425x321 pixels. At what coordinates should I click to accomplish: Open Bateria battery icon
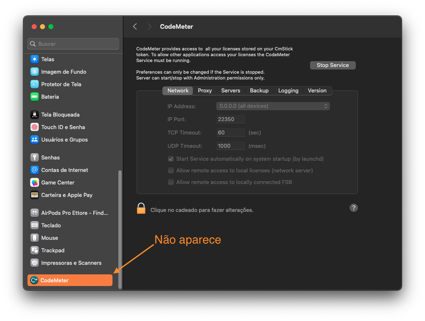tap(35, 97)
